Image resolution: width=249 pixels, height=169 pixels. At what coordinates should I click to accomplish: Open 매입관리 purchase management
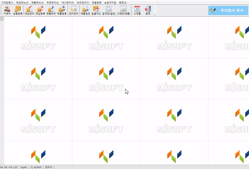point(29,10)
